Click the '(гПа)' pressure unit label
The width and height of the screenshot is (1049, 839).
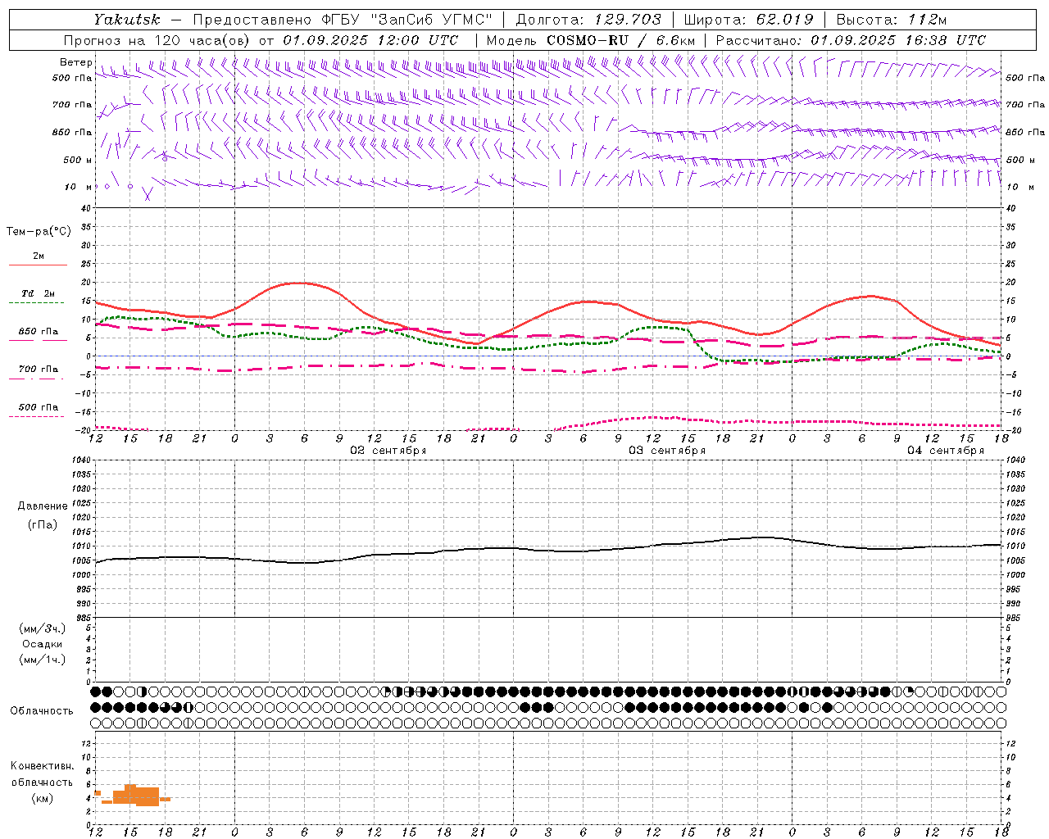(x=43, y=524)
